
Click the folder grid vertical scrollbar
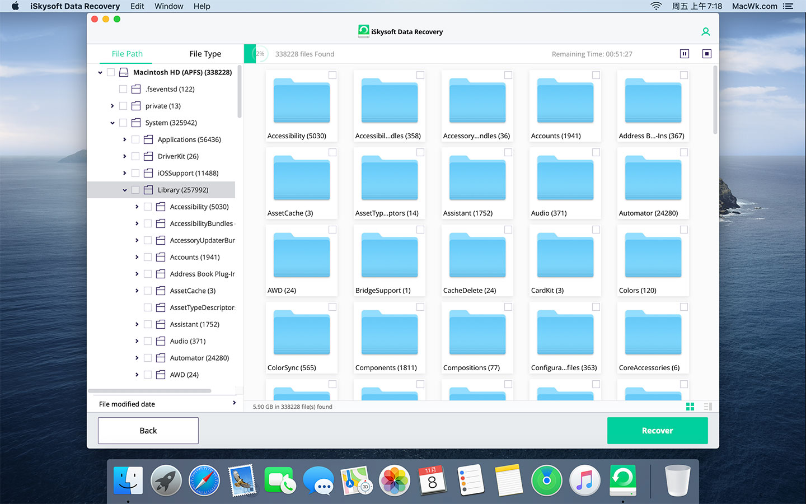(x=715, y=100)
